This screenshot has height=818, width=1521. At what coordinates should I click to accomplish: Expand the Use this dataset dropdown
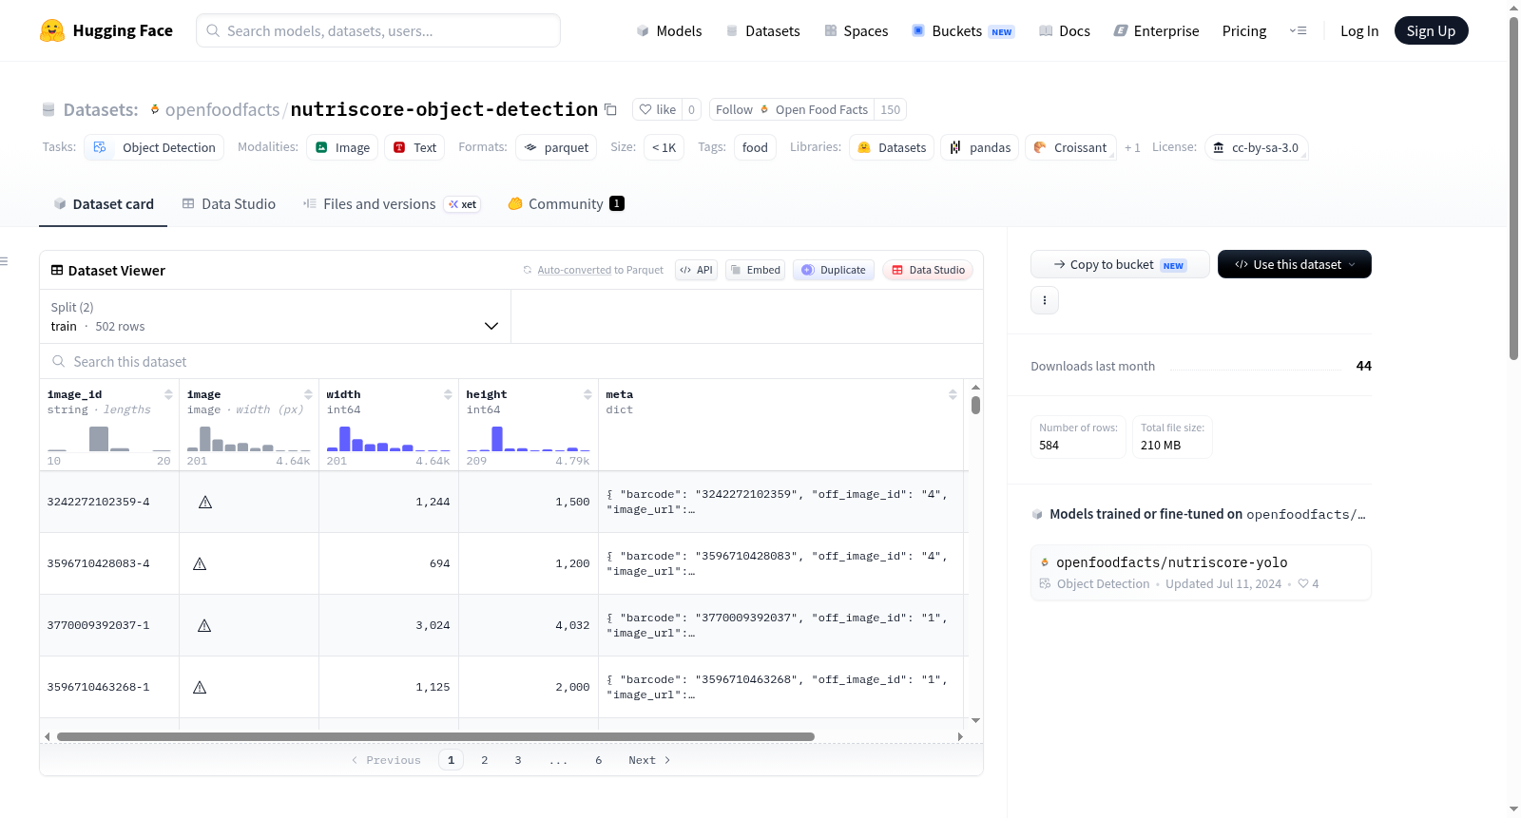point(1295,264)
